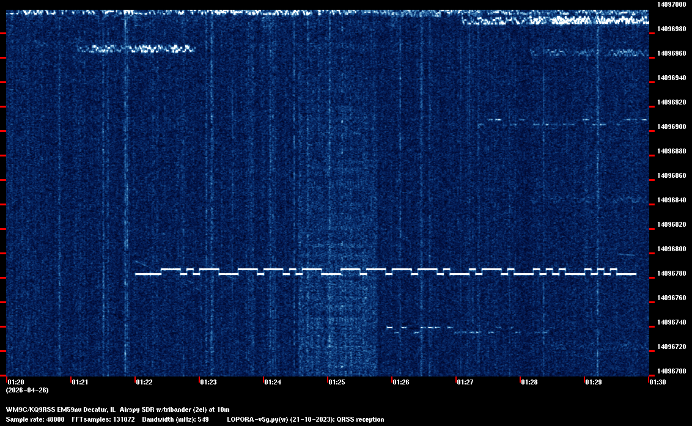Image resolution: width=692 pixels, height=426 pixels.
Task: Select the 01:22 time marker
Action: pos(144,383)
